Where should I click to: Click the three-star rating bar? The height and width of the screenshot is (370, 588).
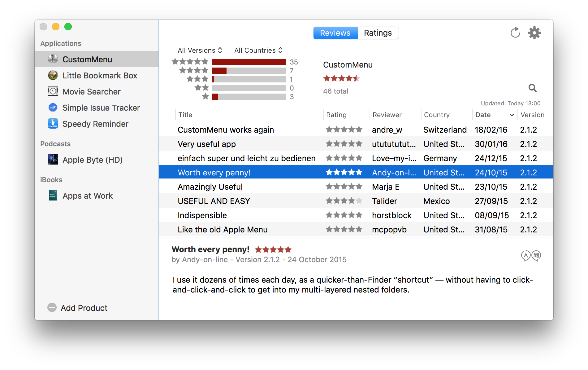coord(249,79)
